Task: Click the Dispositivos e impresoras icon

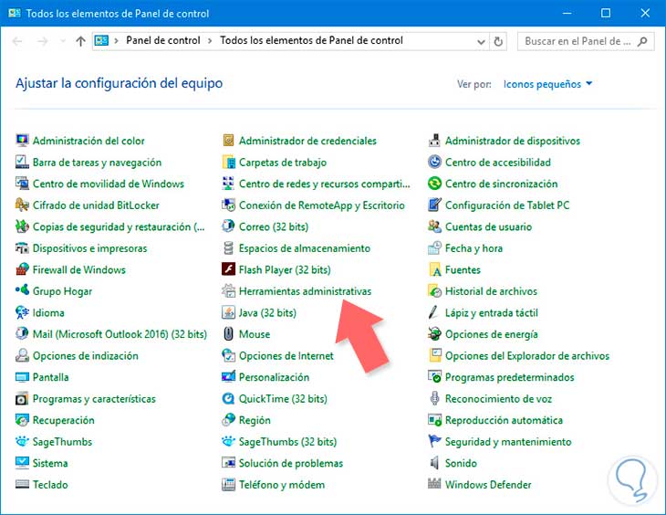Action: click(22, 248)
